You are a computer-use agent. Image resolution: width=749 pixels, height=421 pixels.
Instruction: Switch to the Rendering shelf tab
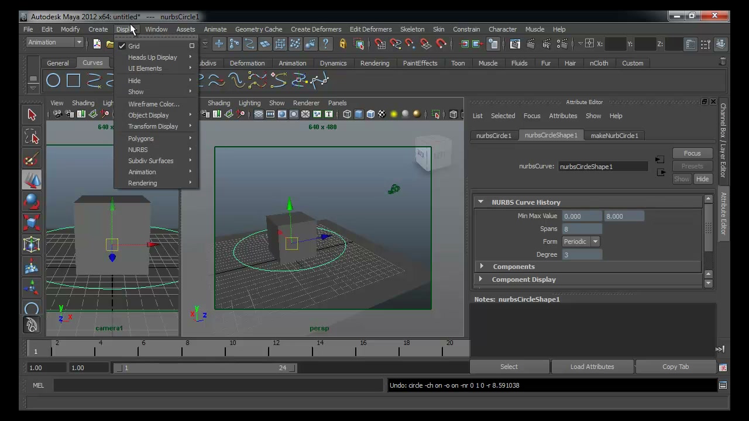(374, 63)
